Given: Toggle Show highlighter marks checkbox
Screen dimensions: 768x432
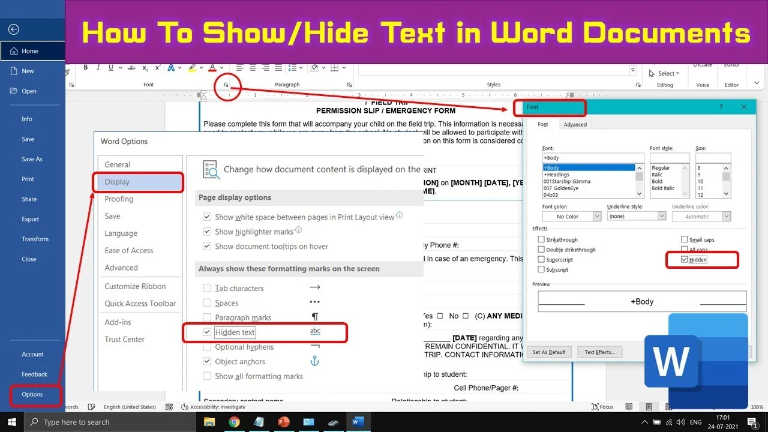Looking at the screenshot, I should click(207, 232).
